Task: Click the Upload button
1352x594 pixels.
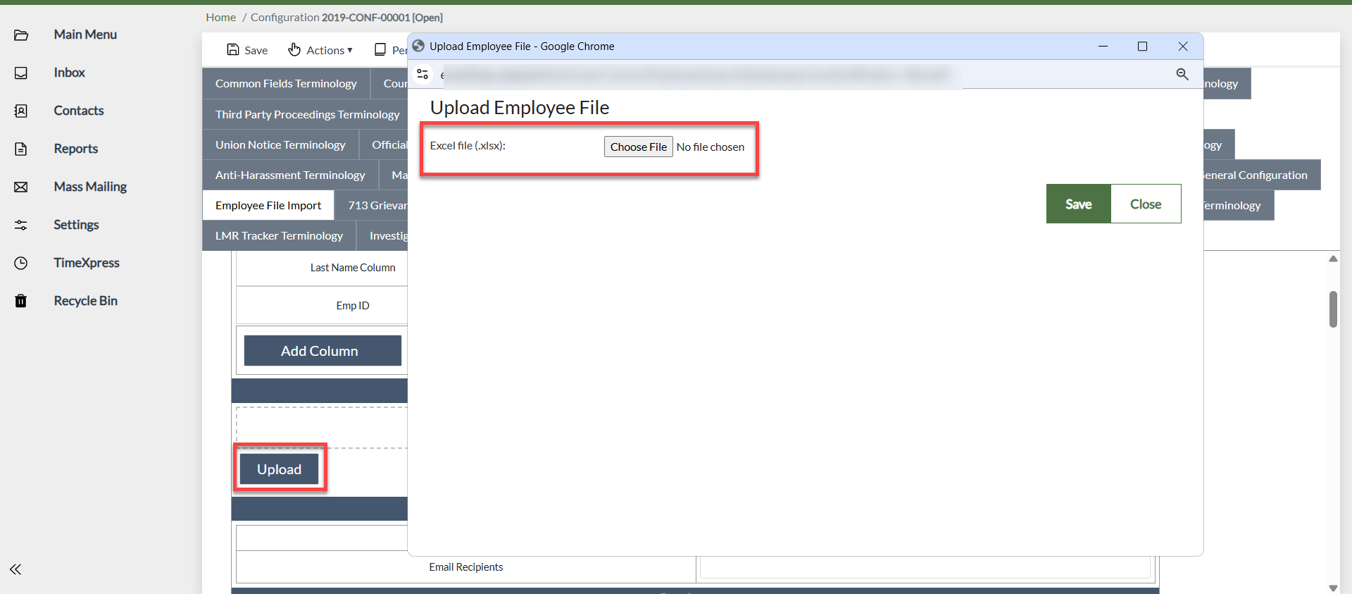Action: (x=279, y=469)
